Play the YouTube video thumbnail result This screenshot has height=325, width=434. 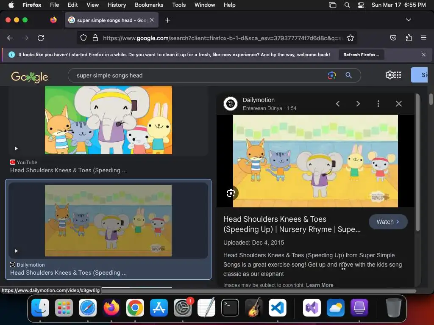pyautogui.click(x=108, y=120)
